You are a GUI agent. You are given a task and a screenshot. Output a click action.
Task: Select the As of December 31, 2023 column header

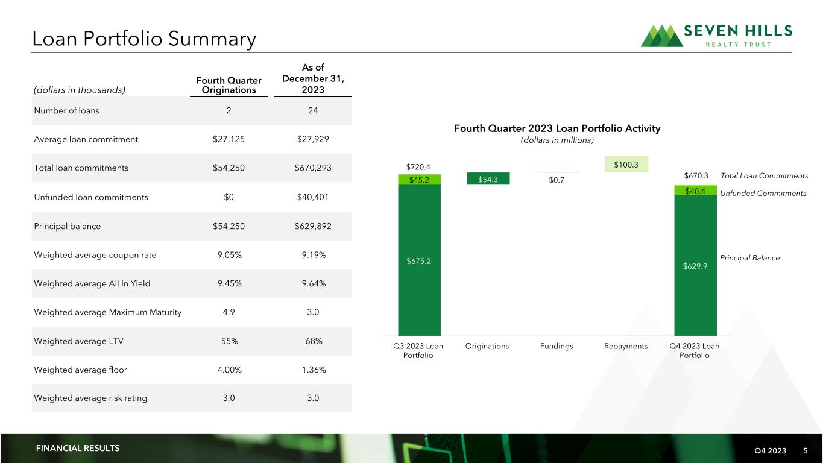(312, 78)
